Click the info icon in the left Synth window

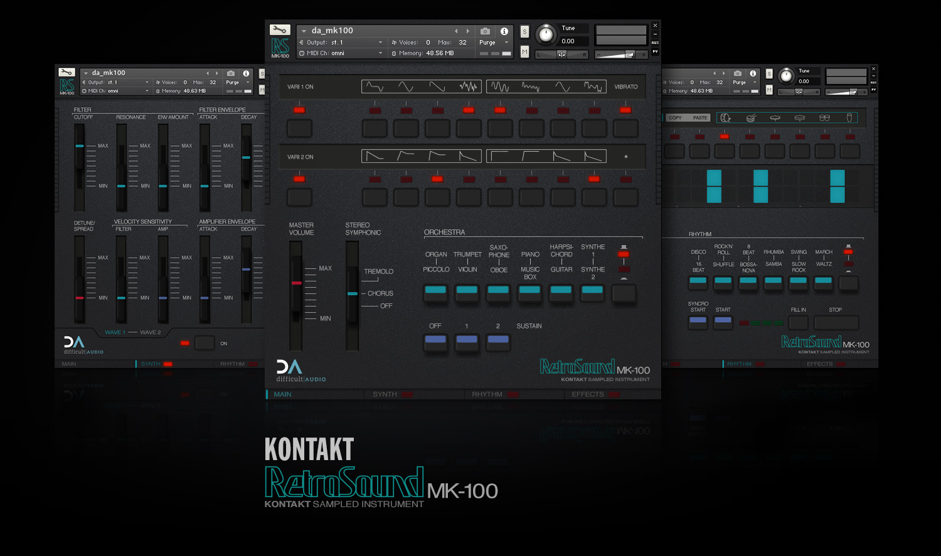246,73
